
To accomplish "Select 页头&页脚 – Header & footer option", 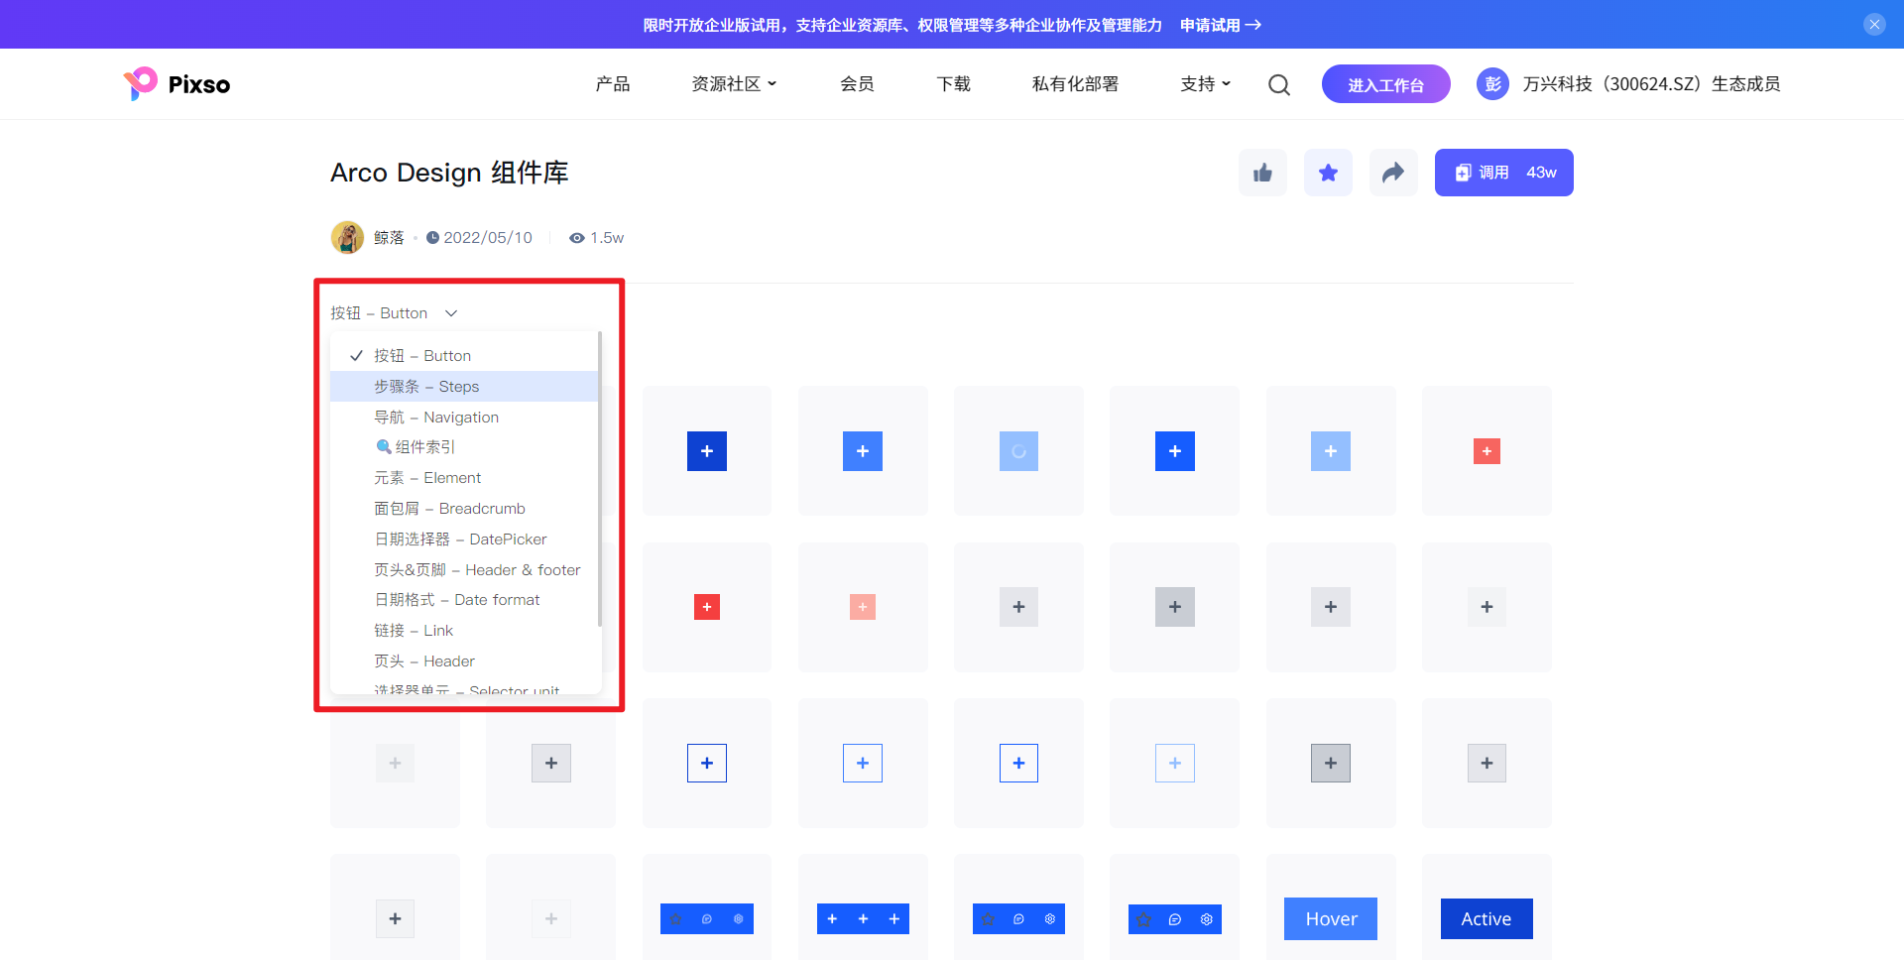I will 464,570.
